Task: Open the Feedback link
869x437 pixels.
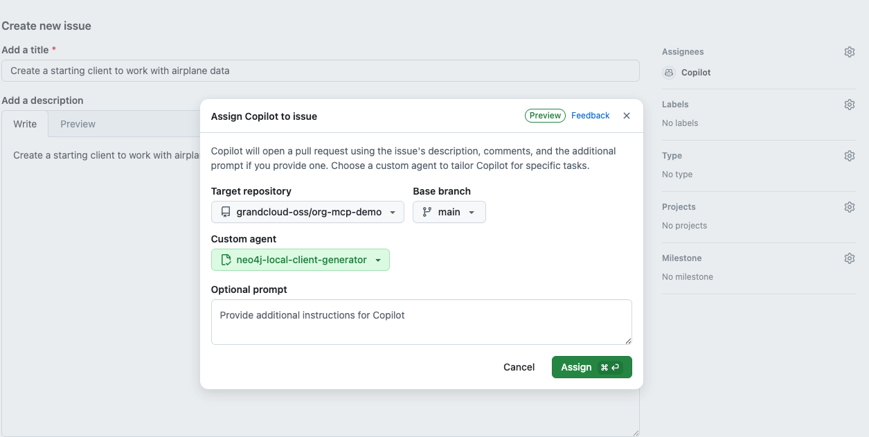Action: pos(590,116)
